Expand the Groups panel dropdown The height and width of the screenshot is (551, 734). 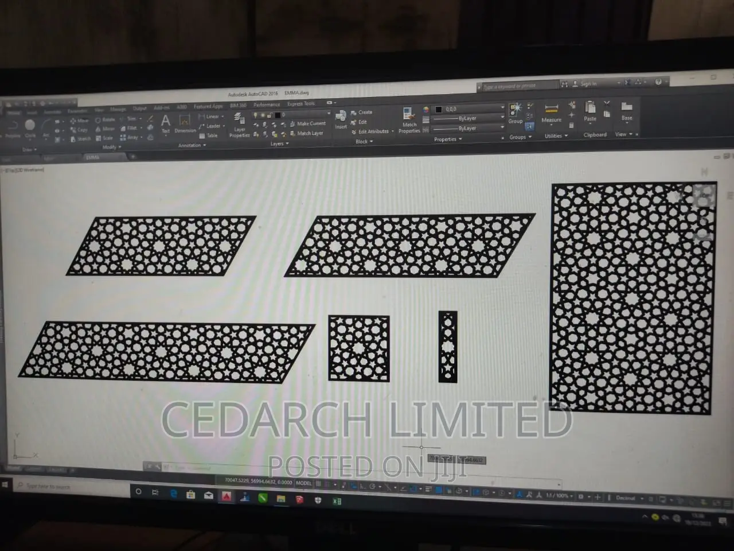coord(521,137)
